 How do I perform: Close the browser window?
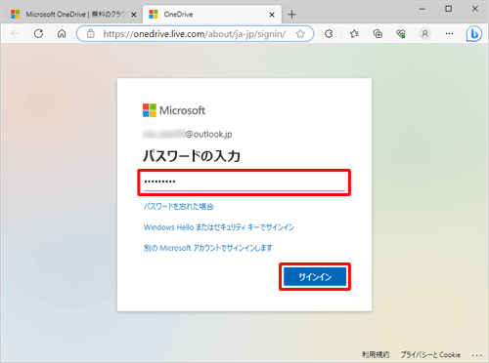(475, 9)
